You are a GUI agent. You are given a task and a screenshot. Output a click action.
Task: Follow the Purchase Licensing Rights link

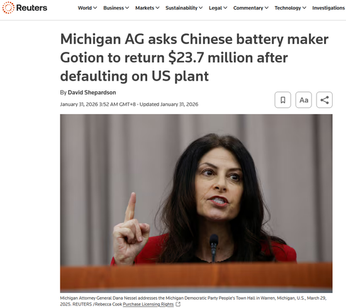click(148, 304)
